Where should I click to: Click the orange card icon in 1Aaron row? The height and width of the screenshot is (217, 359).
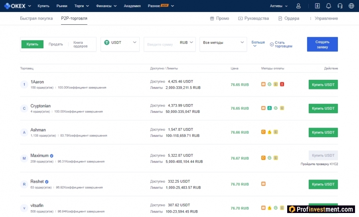(x=263, y=84)
